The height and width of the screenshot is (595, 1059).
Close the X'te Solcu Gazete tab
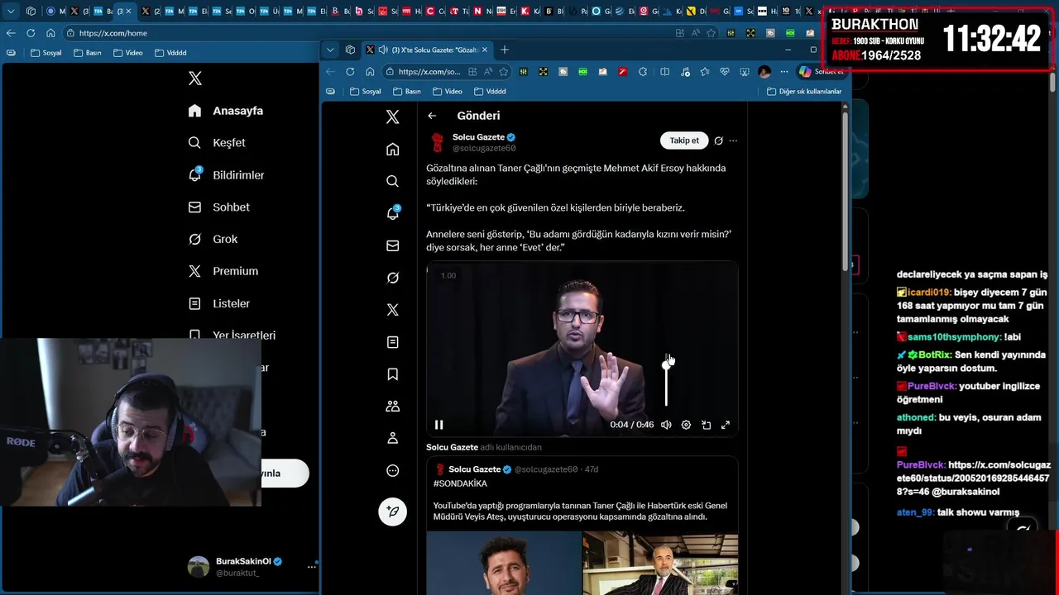[x=485, y=50]
